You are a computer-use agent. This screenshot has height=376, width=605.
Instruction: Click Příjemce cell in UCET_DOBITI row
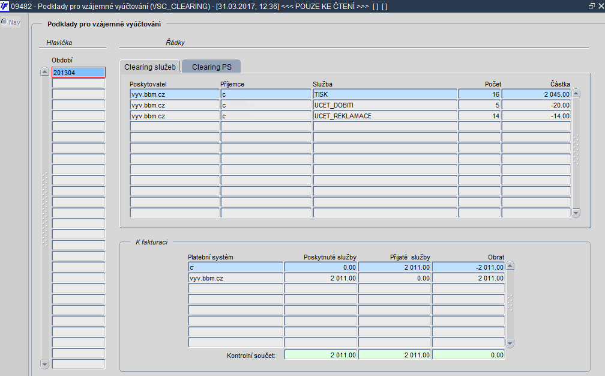266,105
